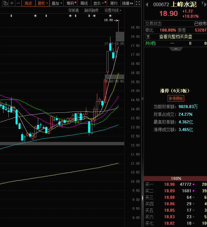The height and width of the screenshot is (227, 207).
Task: Click the 深股通 tag
Action: [73, 10]
